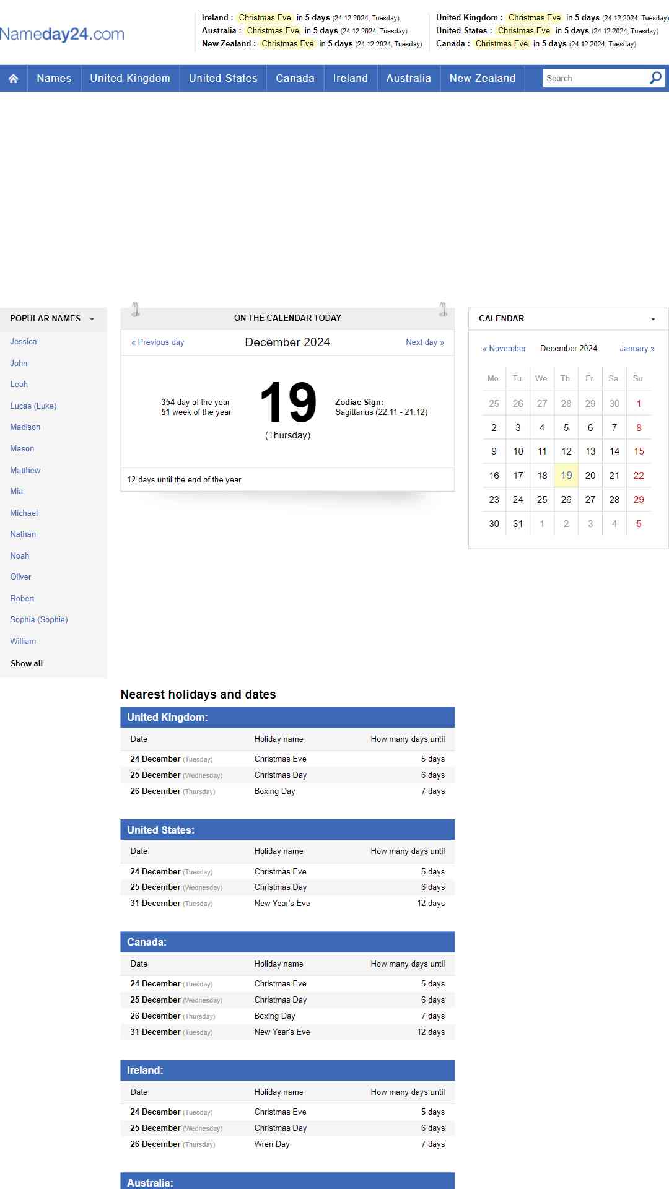669x1189 pixels.
Task: Open the Names menu item
Action: pyautogui.click(x=54, y=78)
